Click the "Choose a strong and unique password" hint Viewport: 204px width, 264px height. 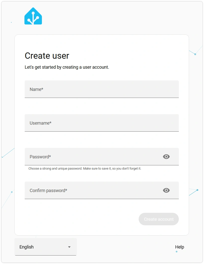pos(85,169)
